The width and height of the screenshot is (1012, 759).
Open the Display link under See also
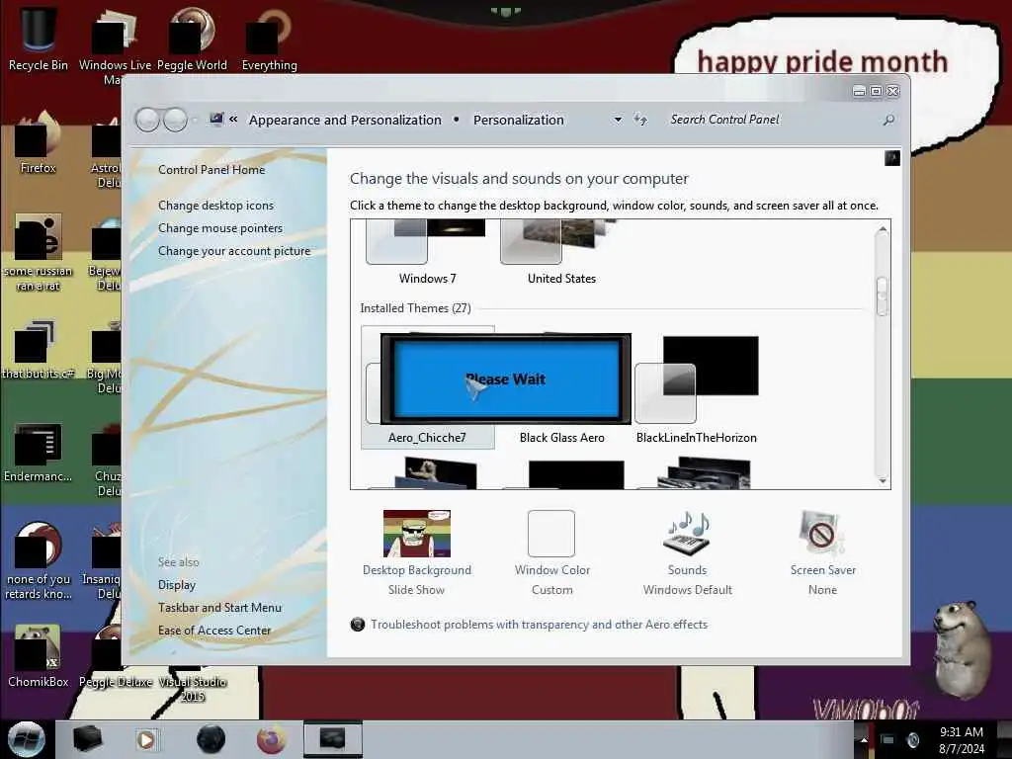point(177,585)
